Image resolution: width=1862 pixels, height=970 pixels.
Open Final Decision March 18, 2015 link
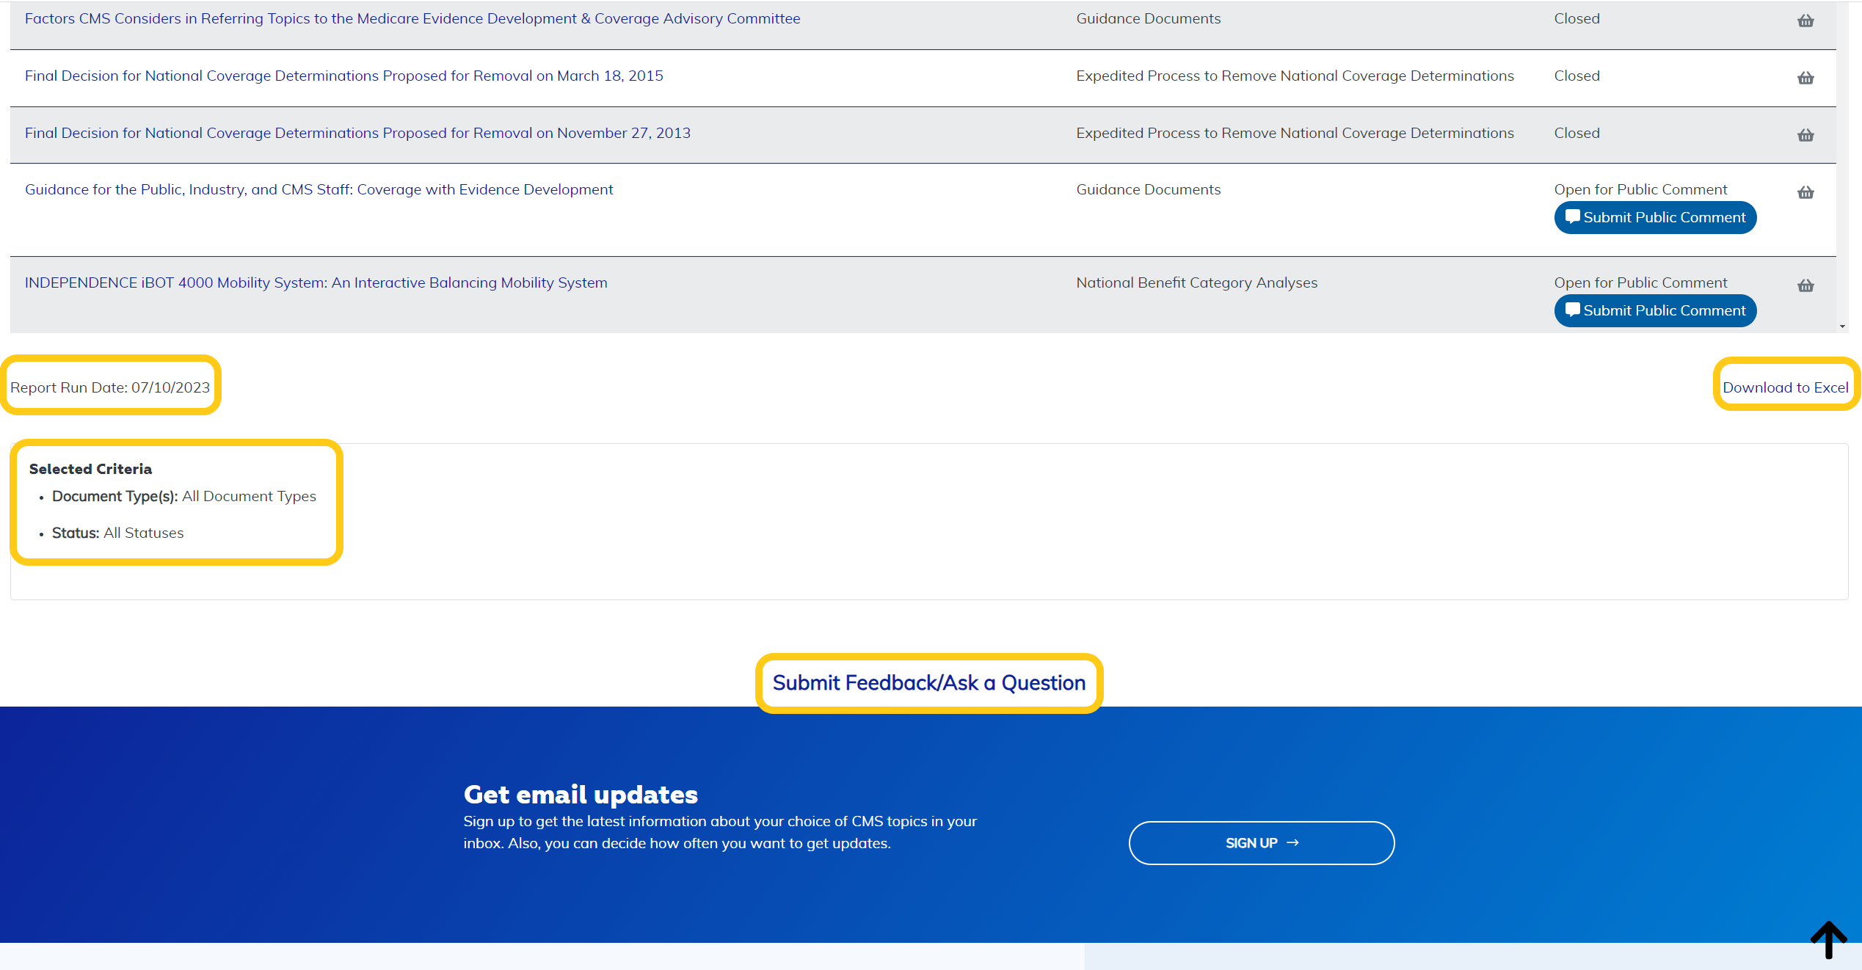coord(343,76)
